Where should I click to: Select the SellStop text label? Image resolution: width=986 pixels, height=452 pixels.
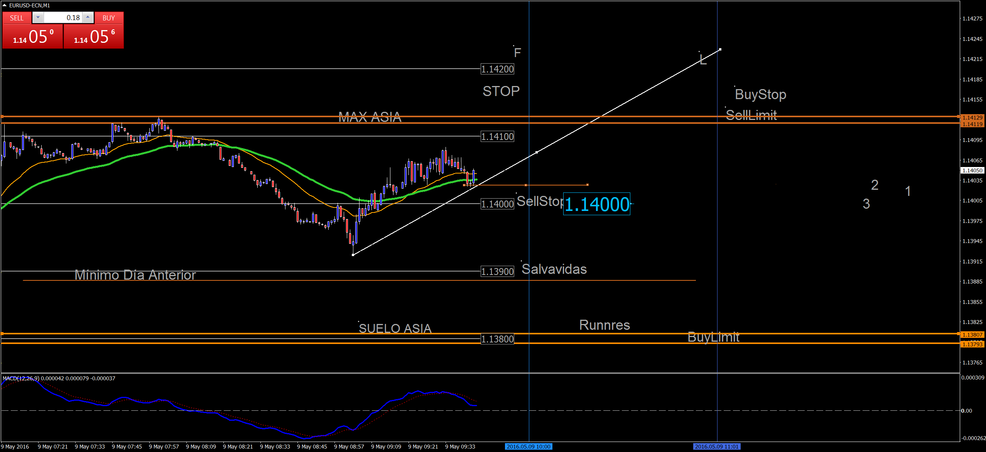[539, 201]
